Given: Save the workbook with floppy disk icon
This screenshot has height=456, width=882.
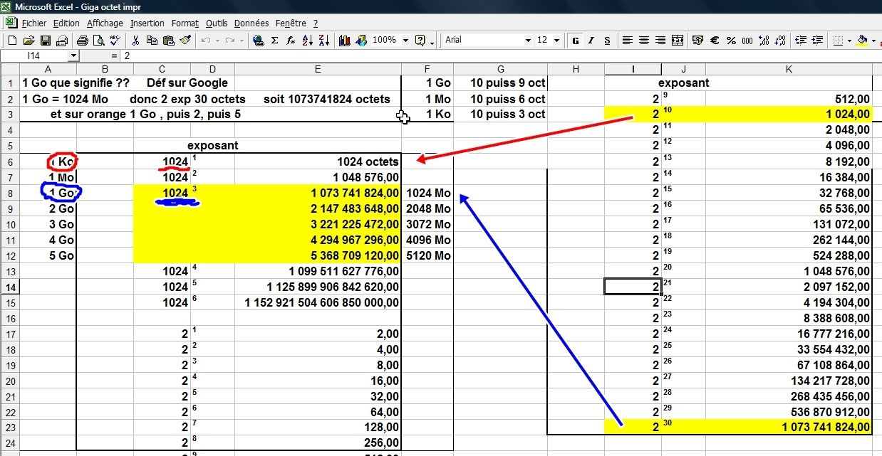Looking at the screenshot, I should [45, 41].
